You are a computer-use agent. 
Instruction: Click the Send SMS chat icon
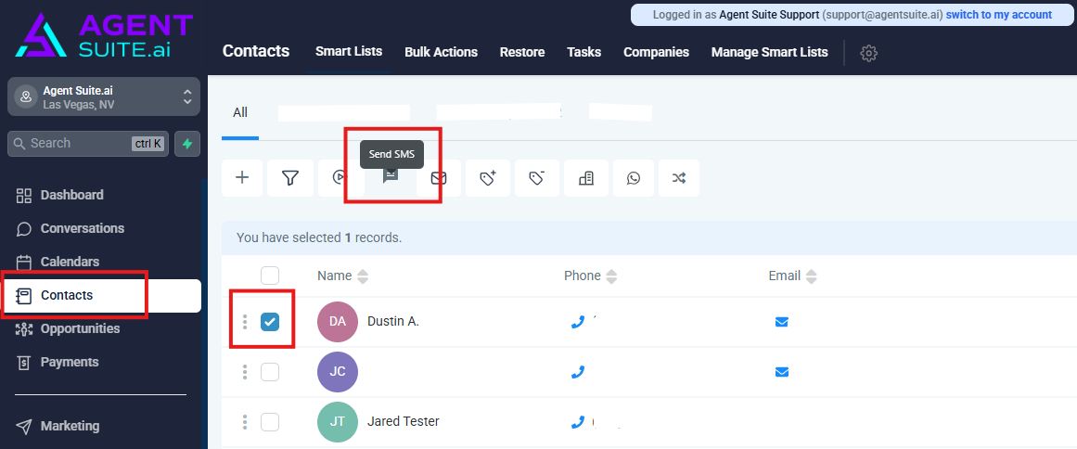391,175
